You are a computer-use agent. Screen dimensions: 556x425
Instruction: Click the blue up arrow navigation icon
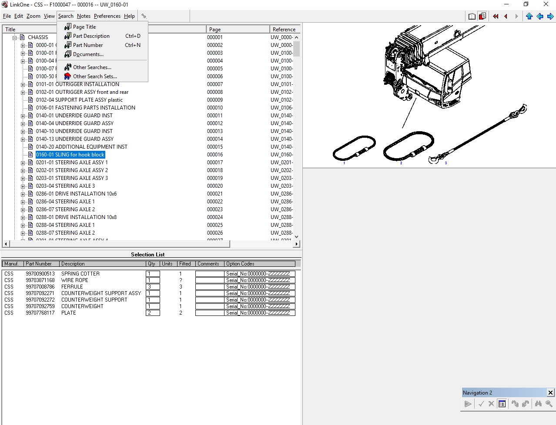click(529, 16)
